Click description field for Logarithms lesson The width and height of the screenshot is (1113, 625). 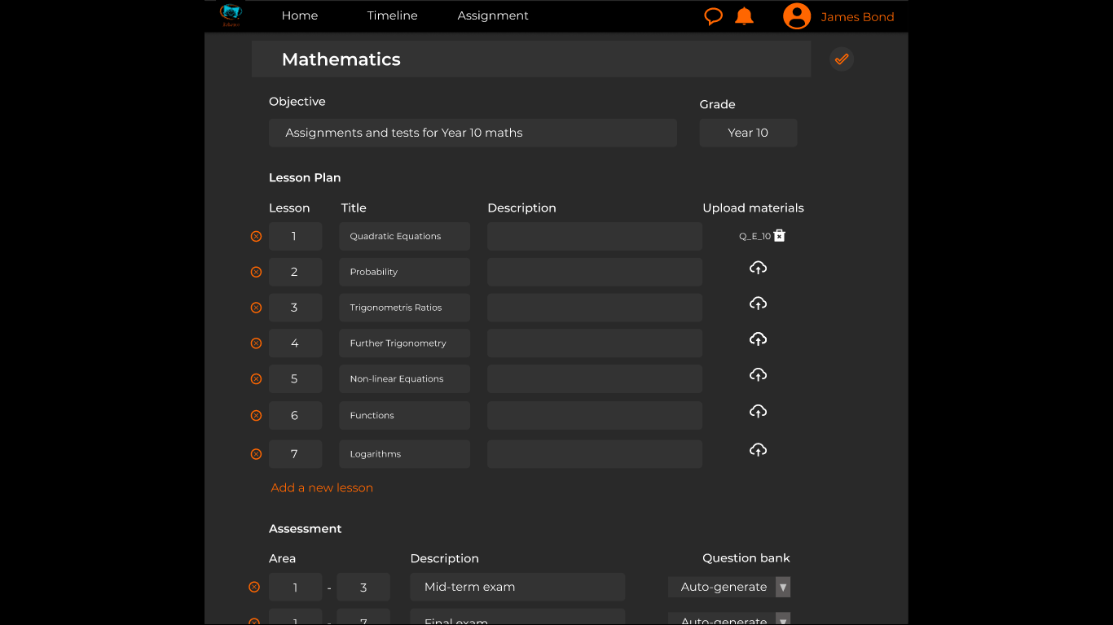(595, 454)
